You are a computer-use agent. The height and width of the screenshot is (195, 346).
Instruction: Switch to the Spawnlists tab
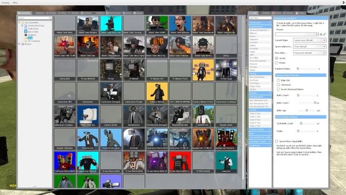(x=24, y=13)
